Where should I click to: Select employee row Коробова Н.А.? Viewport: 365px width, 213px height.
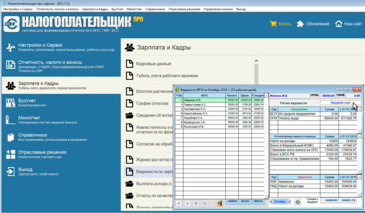[219, 118]
